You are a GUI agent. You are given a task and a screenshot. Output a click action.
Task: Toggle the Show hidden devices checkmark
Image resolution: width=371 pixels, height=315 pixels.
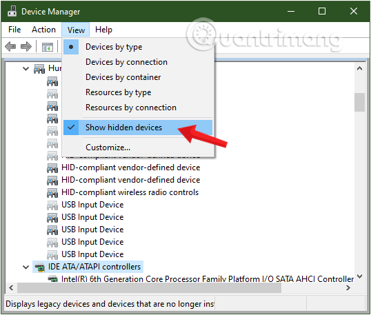point(71,128)
